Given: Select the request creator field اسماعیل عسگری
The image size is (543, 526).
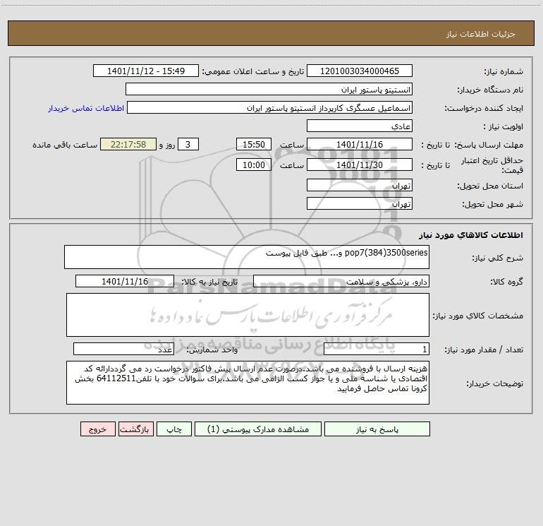Looking at the screenshot, I should click(270, 107).
